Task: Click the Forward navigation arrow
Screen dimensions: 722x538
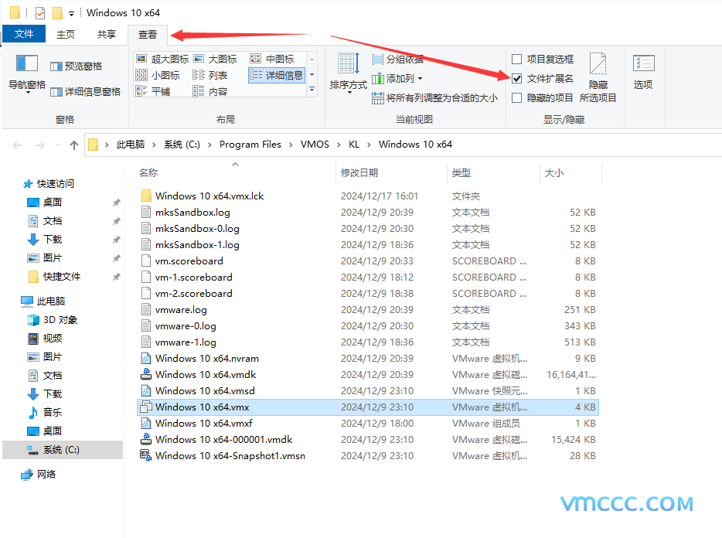Action: (40, 145)
